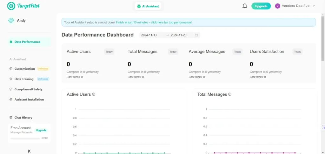Set the start date field 2024-11-13
Viewport: 325px width, 154px height.
point(149,35)
